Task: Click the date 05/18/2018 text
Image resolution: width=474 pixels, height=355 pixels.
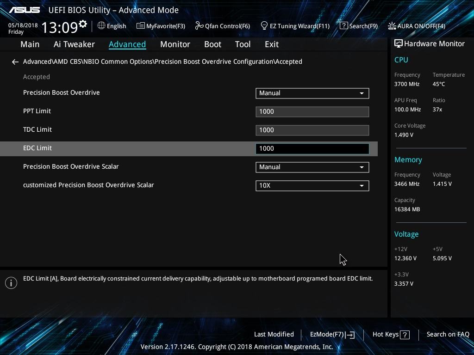Action: (x=23, y=25)
